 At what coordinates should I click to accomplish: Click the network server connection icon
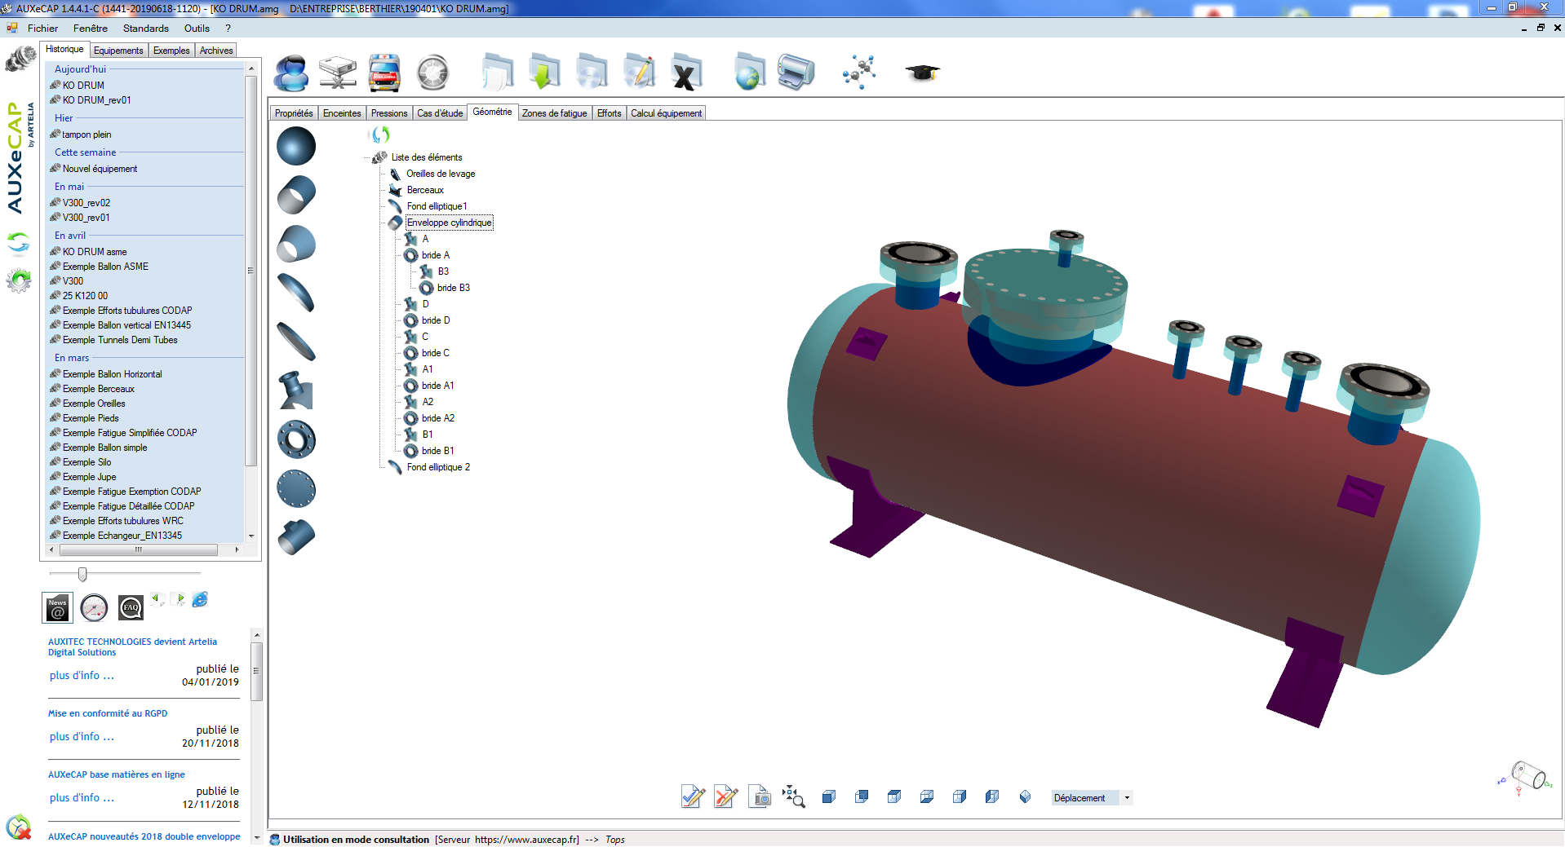point(338,73)
